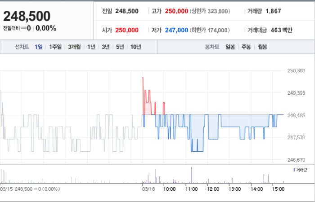Click the 03/18 date axis label
This screenshot has height=202, width=315.
148,189
